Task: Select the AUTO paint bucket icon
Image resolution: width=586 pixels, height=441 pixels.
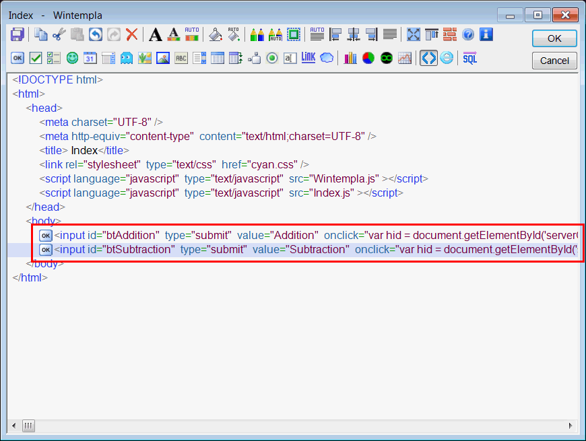Action: click(234, 34)
